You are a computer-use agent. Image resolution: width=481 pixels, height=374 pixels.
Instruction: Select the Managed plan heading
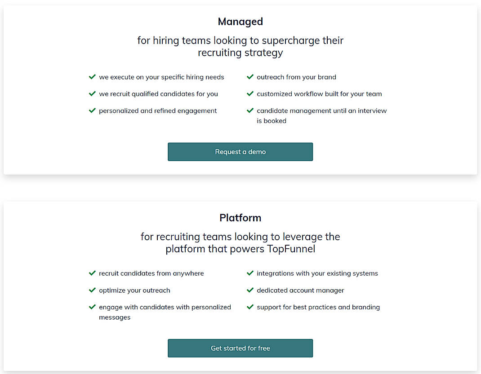pyautogui.click(x=240, y=21)
